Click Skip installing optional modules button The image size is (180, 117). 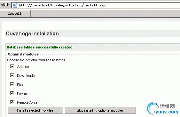(100, 110)
